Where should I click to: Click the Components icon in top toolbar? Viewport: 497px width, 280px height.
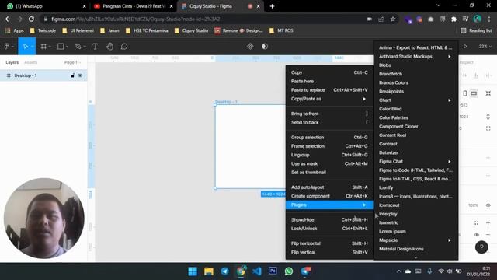coord(250,47)
